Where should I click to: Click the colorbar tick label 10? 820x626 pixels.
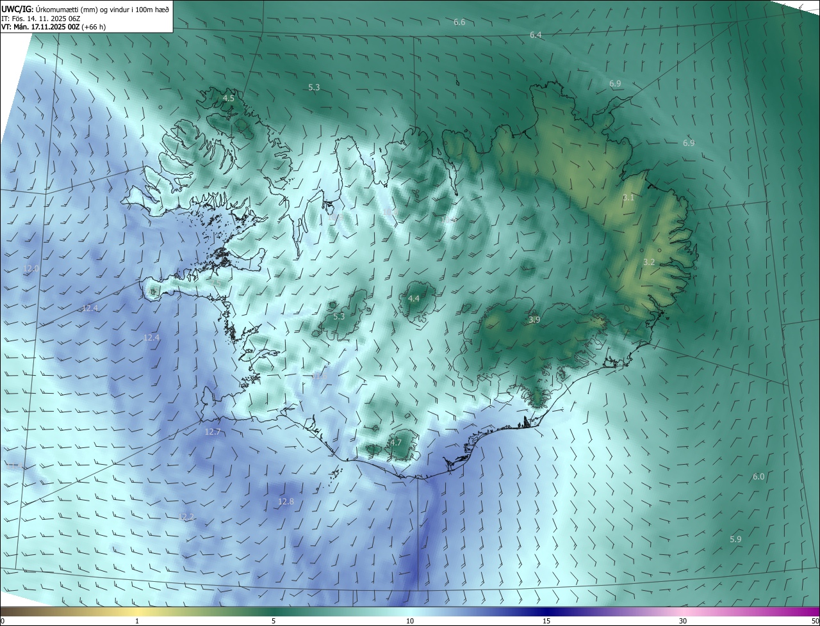coord(410,621)
